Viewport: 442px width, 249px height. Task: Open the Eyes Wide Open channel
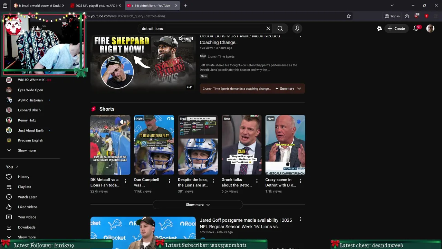pyautogui.click(x=30, y=90)
